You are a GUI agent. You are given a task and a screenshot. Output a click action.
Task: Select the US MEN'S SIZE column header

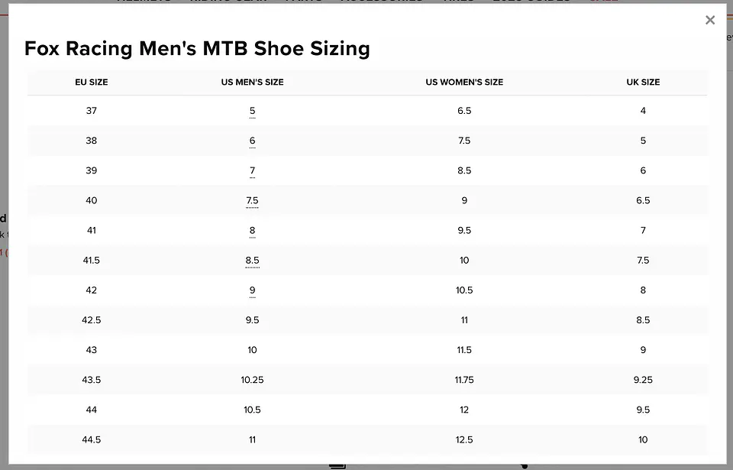[x=253, y=82]
